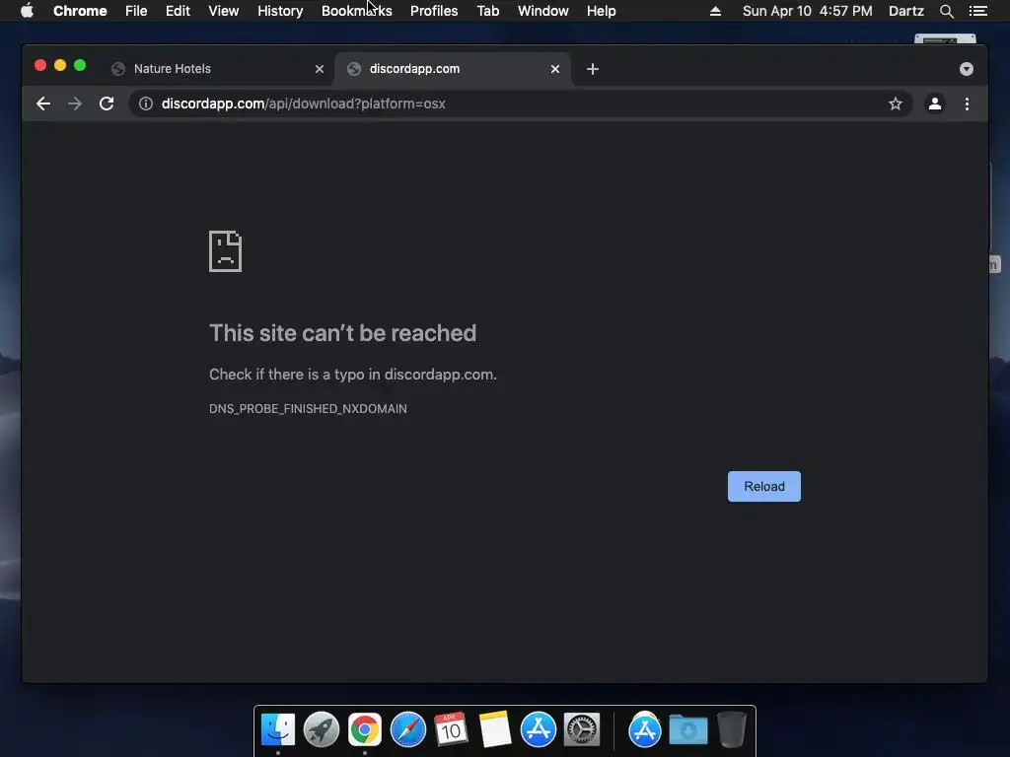Open Launchpad rocket icon in Dock

(x=322, y=729)
